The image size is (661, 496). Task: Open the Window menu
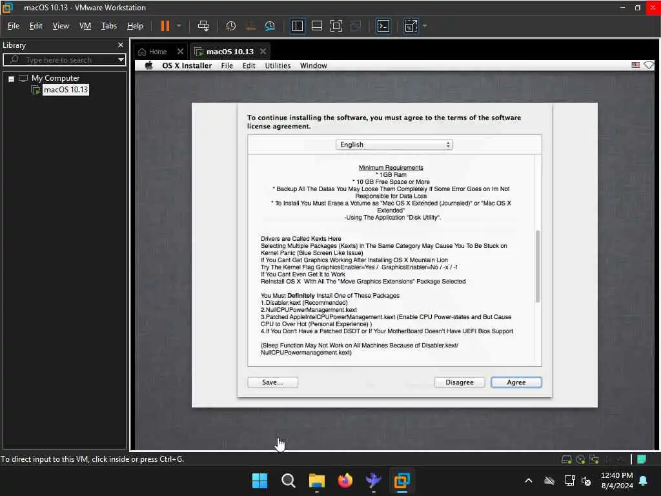[x=313, y=65]
